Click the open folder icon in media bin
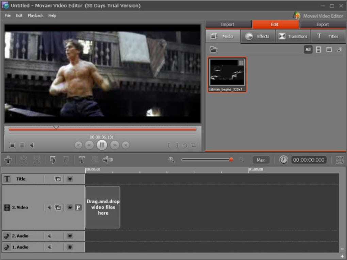Image resolution: width=347 pixels, height=260 pixels. click(x=213, y=50)
